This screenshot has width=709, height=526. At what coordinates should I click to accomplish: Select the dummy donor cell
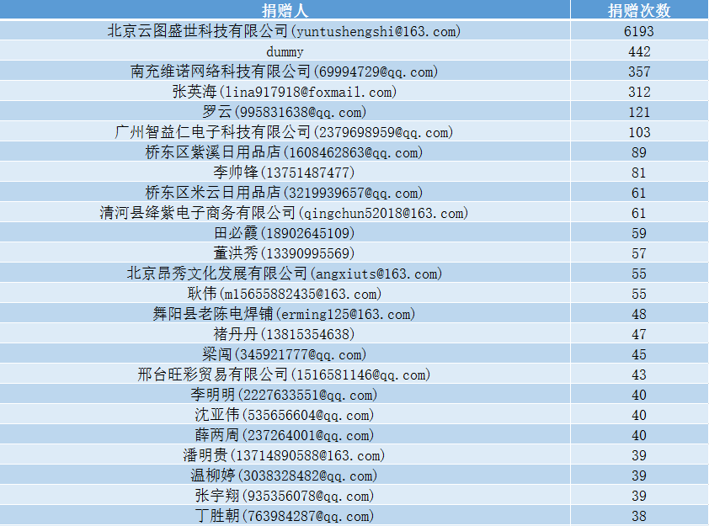(285, 51)
